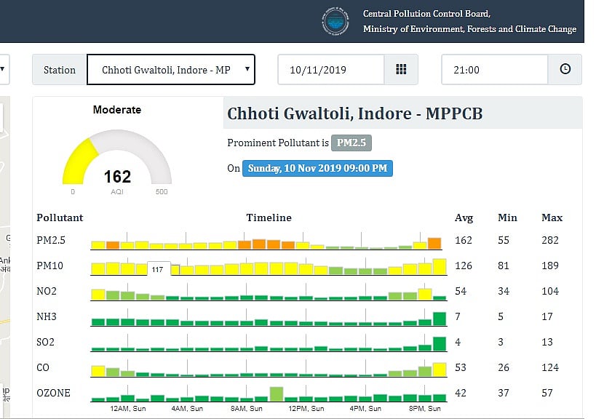
Task: Click the 117 tooltip on PM10 row
Action: [x=158, y=270]
